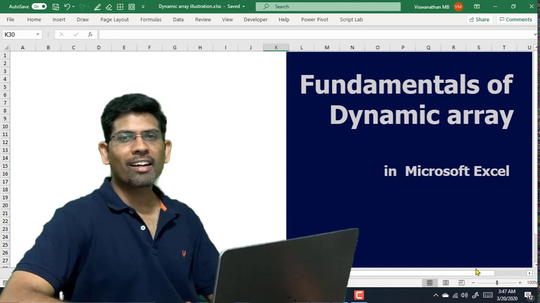The width and height of the screenshot is (540, 303).
Task: Click the Search box in title bar
Action: [328, 7]
